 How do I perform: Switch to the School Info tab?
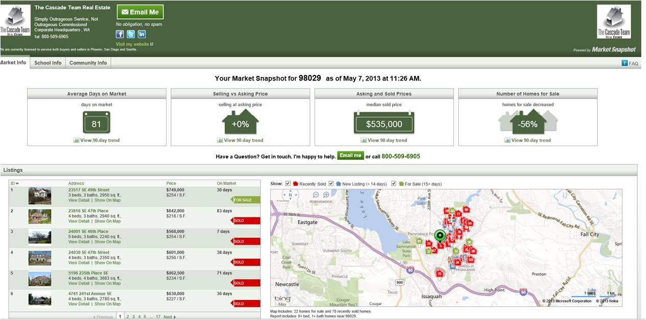(47, 63)
